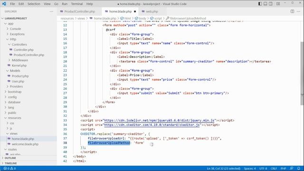
Task: Expand the Console folder
Action: (15, 28)
